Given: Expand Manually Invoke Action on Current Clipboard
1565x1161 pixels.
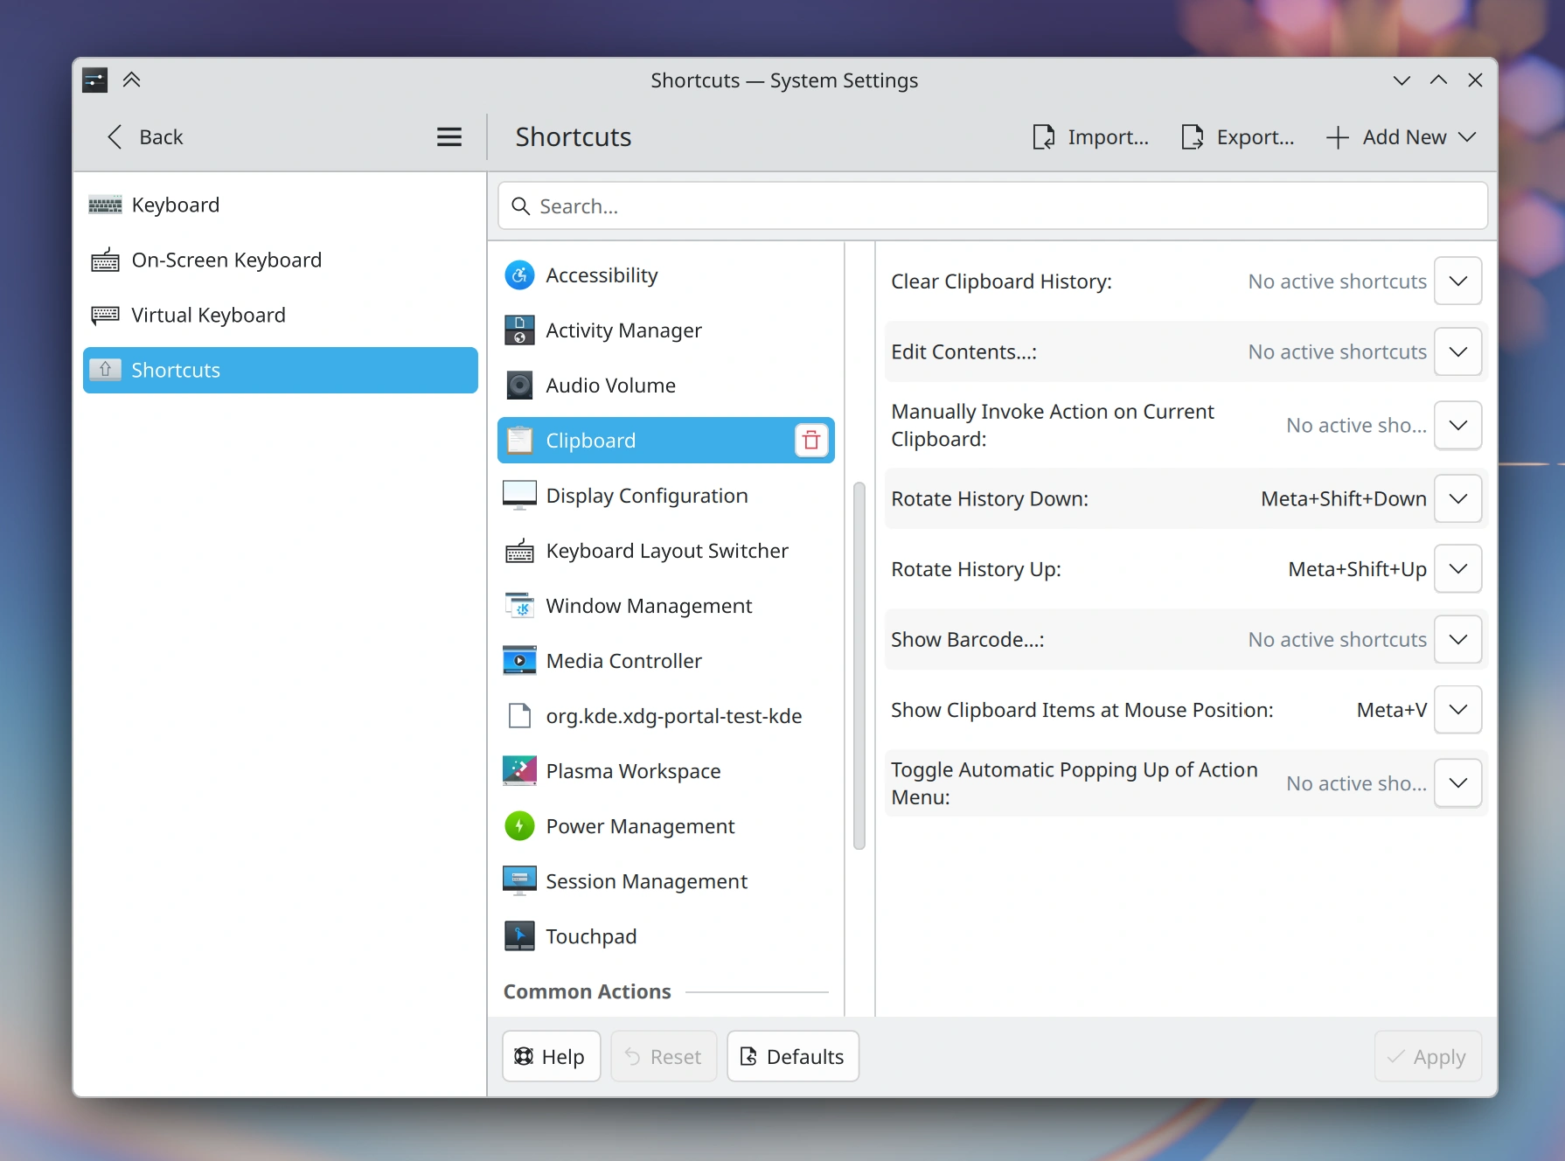Looking at the screenshot, I should tap(1457, 425).
